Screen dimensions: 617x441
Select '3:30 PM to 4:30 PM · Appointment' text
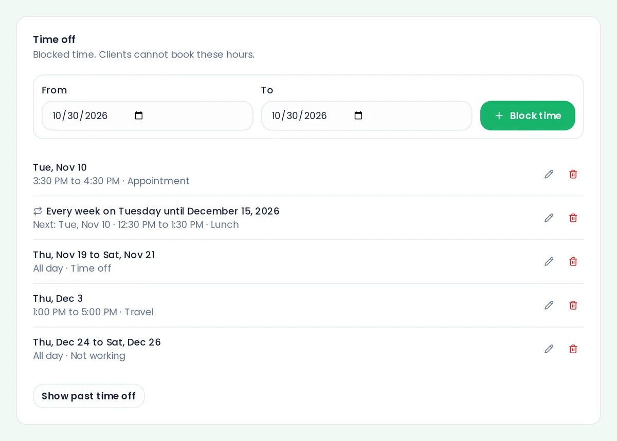[111, 181]
